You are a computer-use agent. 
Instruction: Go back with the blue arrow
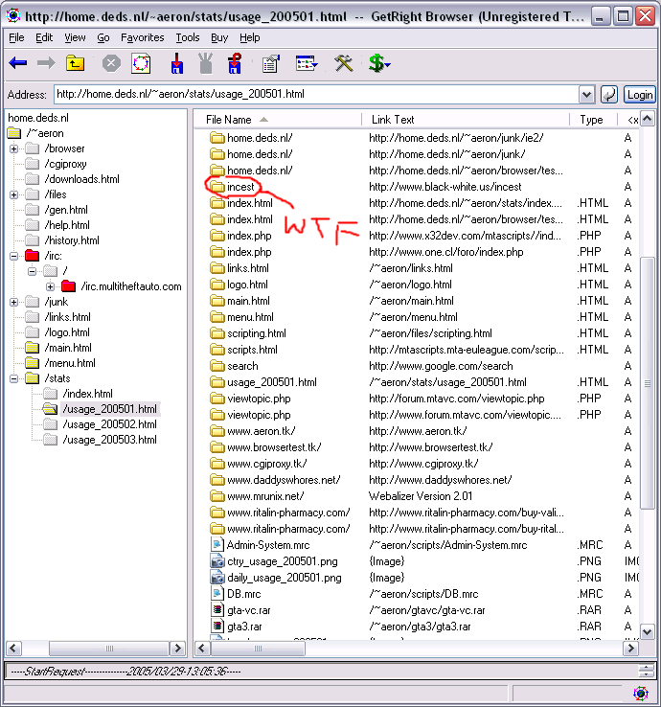point(18,63)
